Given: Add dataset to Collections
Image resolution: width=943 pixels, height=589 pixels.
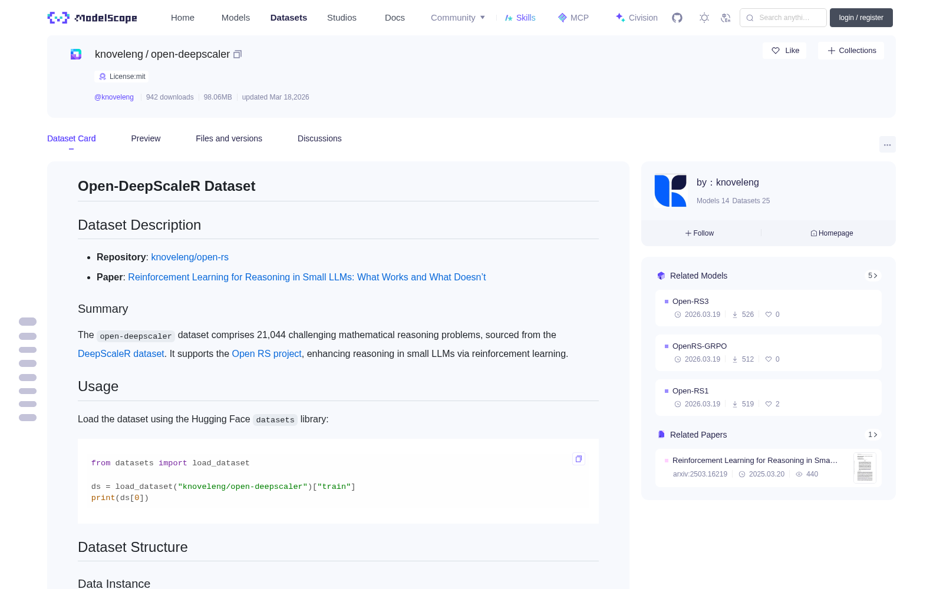Looking at the screenshot, I should click(851, 51).
